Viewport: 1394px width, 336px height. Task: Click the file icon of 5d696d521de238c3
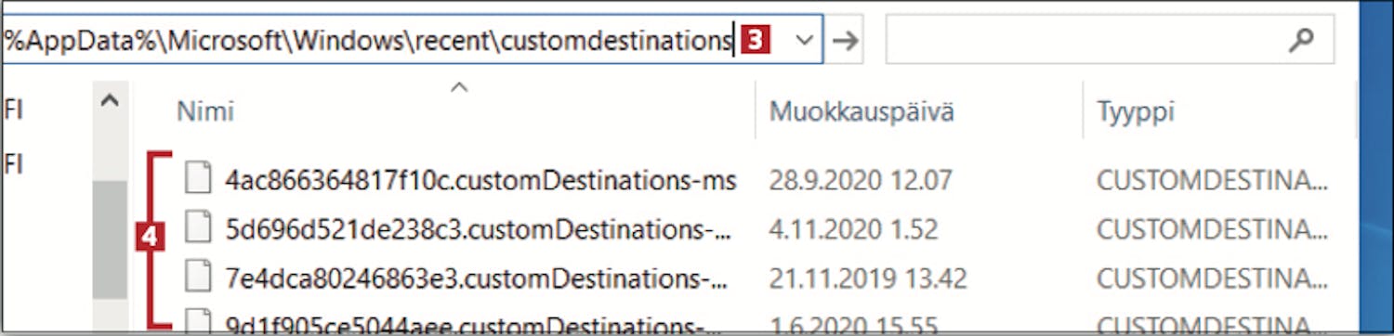point(197,227)
